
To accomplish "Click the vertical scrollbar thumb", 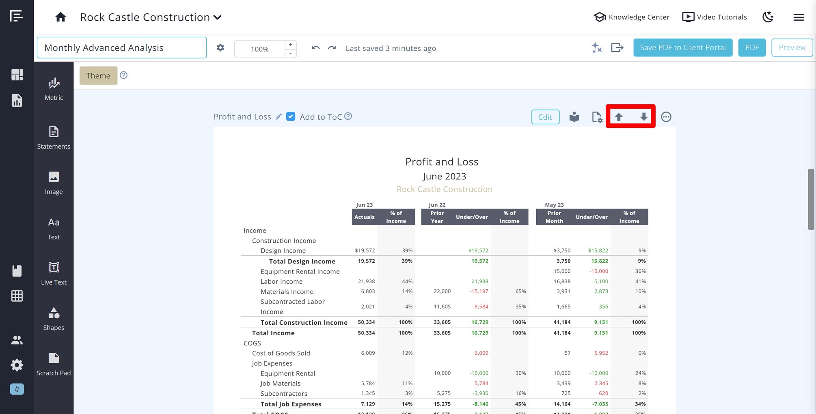I will (x=811, y=199).
